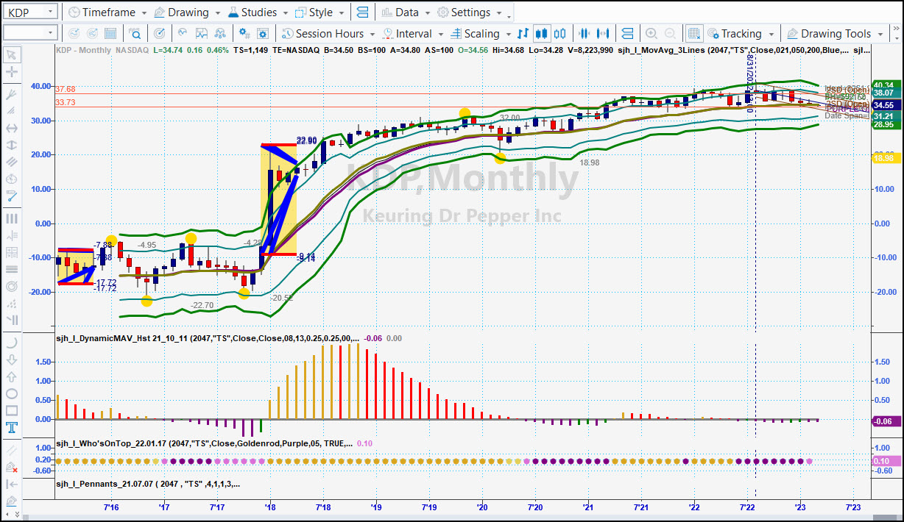Click the delete drawing icon with red X
Image resolution: width=904 pixels, height=522 pixels.
pos(11,467)
